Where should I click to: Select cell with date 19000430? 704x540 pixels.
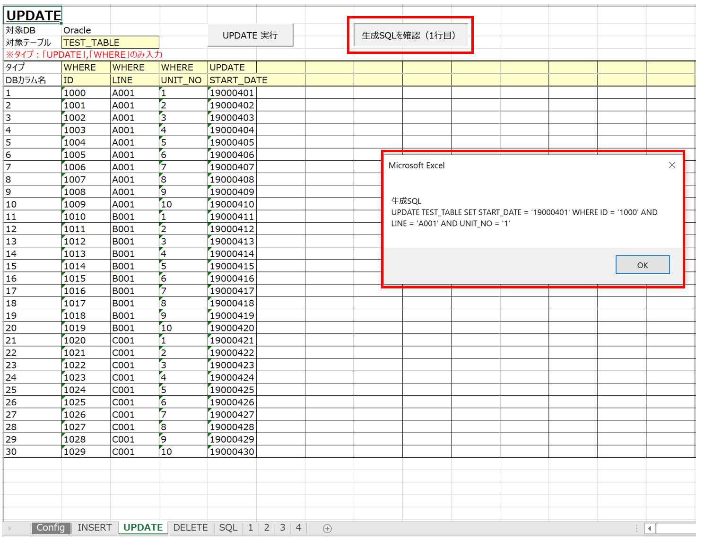[x=232, y=452]
